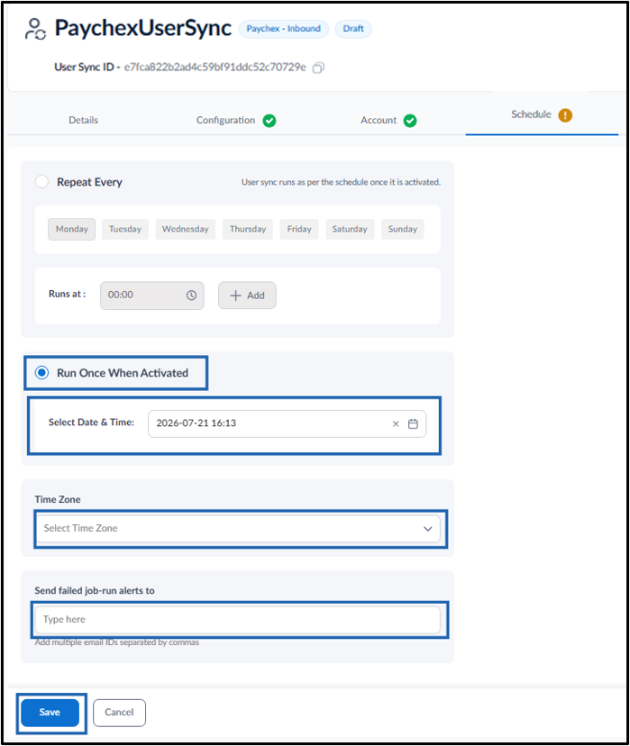Toggle the Sunday day button
The height and width of the screenshot is (746, 630).
(x=403, y=230)
